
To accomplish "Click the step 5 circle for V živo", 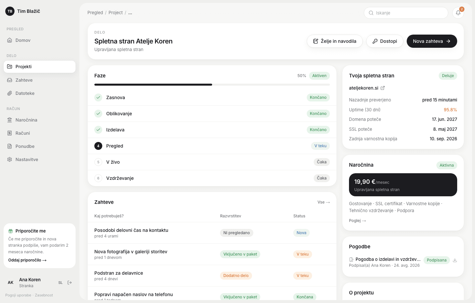I will [x=98, y=162].
